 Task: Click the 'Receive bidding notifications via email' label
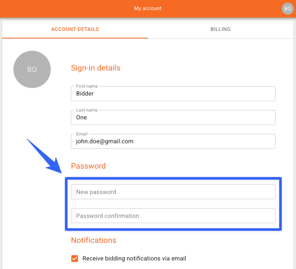134,259
